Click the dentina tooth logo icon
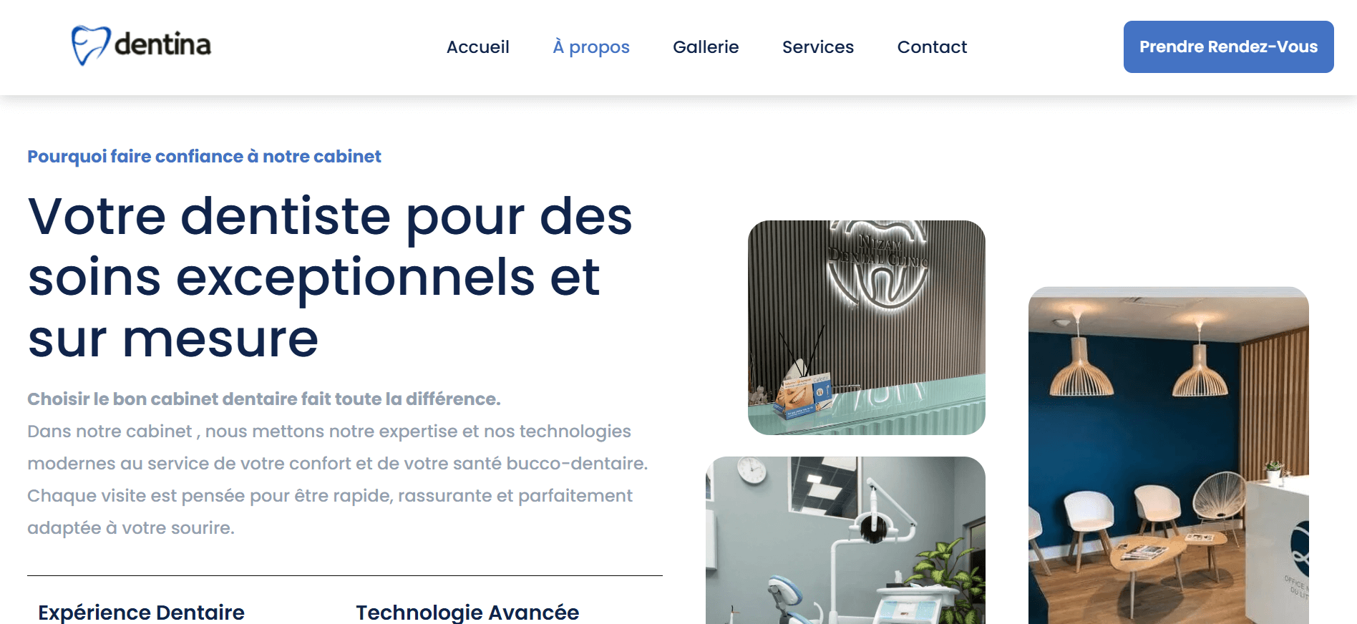 91,46
